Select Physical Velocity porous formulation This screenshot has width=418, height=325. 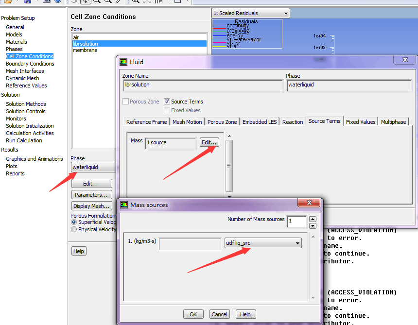[74, 229]
